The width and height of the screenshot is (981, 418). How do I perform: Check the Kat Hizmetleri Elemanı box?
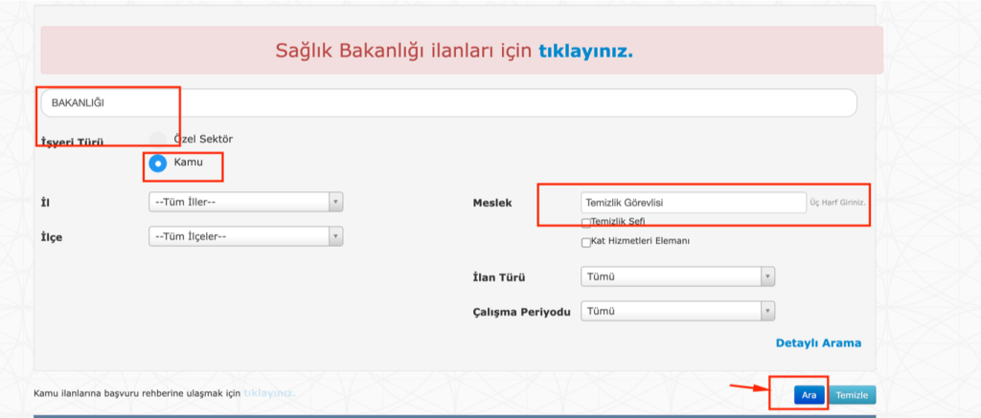(586, 242)
